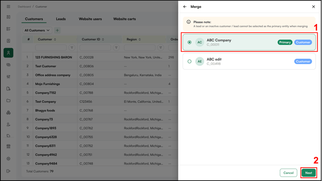This screenshot has height=181, width=322.
Task: Click Bengaluru, Karnataka, India region cell
Action: click(x=143, y=75)
